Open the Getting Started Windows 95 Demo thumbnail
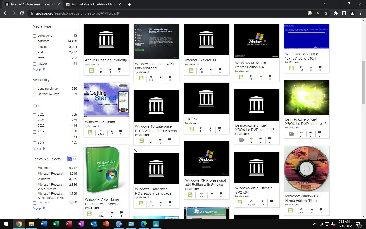The width and height of the screenshot is (366, 229). click(106, 100)
